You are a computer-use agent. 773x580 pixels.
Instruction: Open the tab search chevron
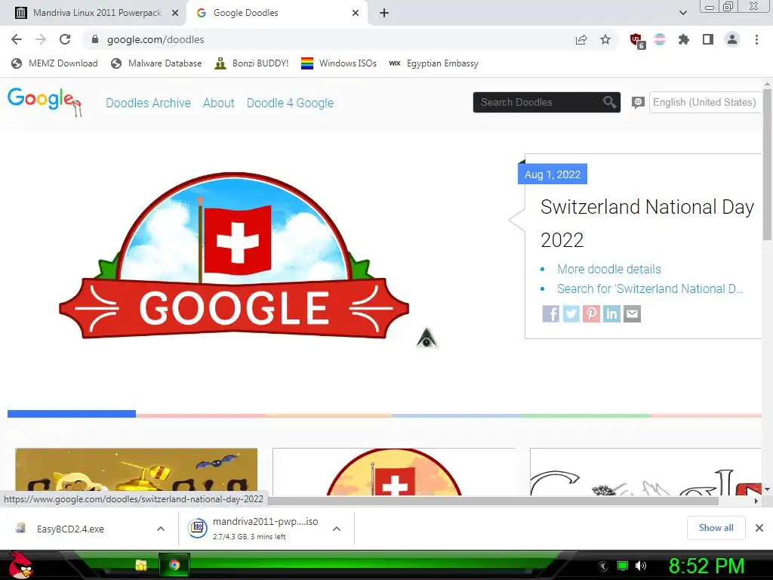pyautogui.click(x=682, y=13)
